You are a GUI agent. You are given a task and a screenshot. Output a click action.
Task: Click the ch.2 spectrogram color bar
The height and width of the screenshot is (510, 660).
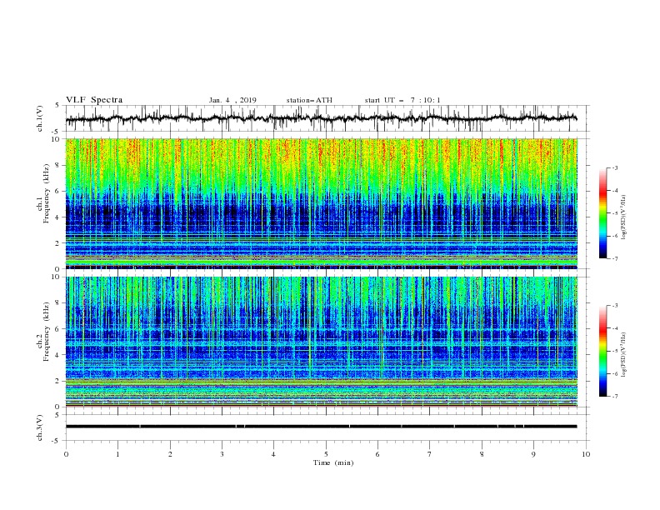pyautogui.click(x=602, y=351)
